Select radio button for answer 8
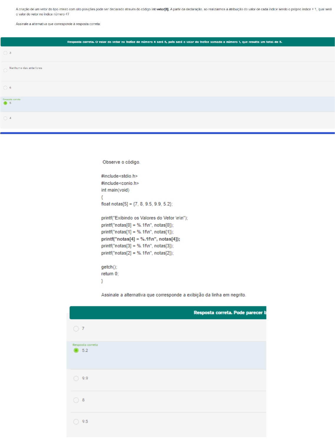Screen dimensions: 335x439 [76, 400]
